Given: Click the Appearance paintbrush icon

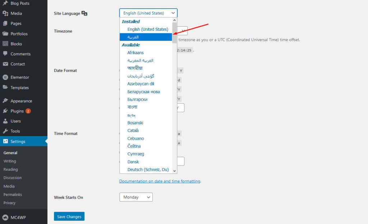Looking at the screenshot, I should click(5, 101).
